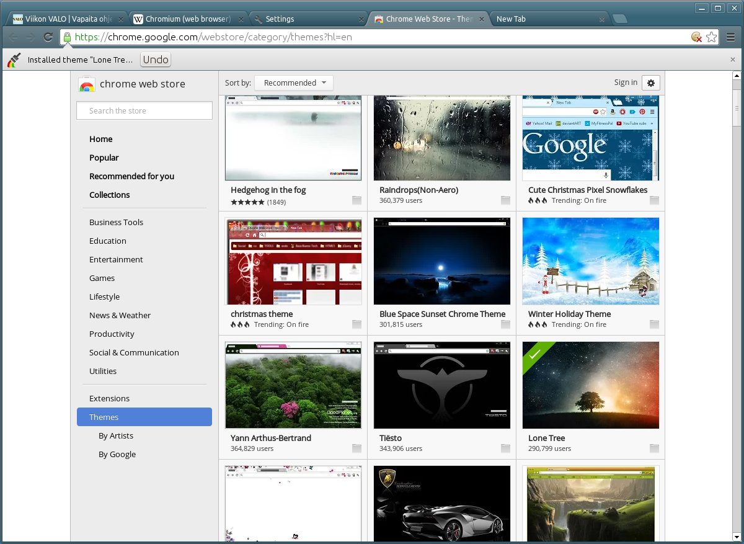Open the web store settings gear
Image resolution: width=744 pixels, height=544 pixels.
(651, 83)
